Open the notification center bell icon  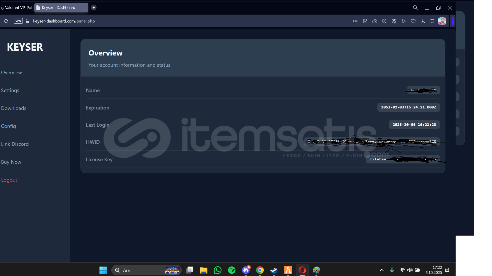coord(447,270)
